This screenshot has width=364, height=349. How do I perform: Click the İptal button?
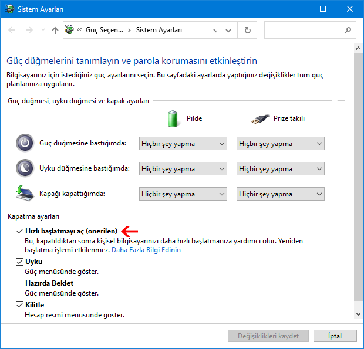coord(335,336)
